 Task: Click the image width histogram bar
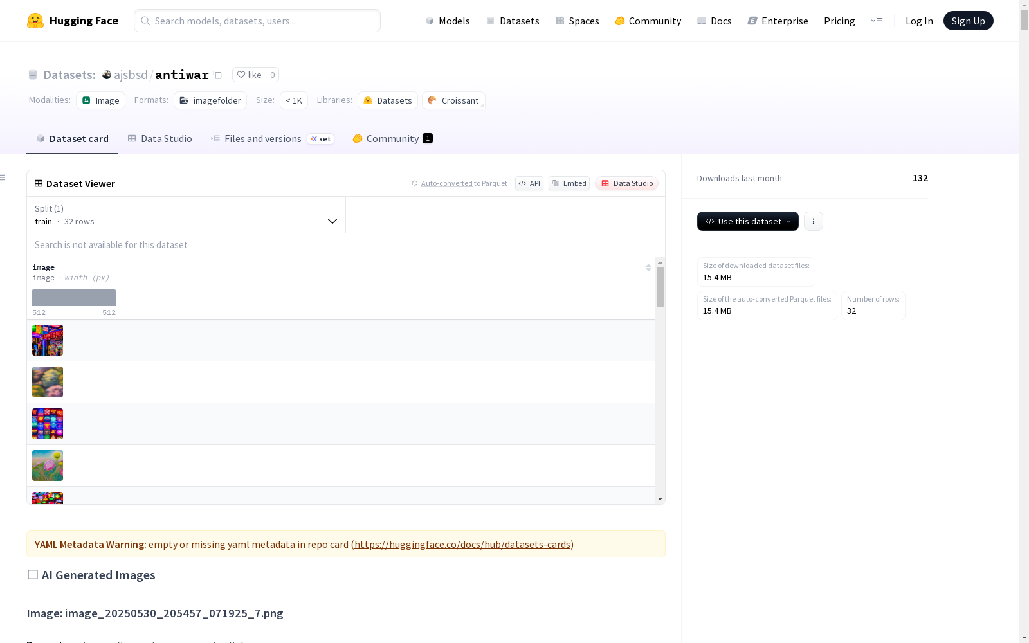pos(74,298)
